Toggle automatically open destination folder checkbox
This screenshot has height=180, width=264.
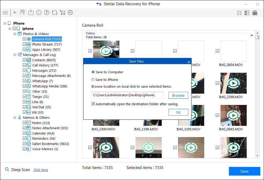click(93, 104)
